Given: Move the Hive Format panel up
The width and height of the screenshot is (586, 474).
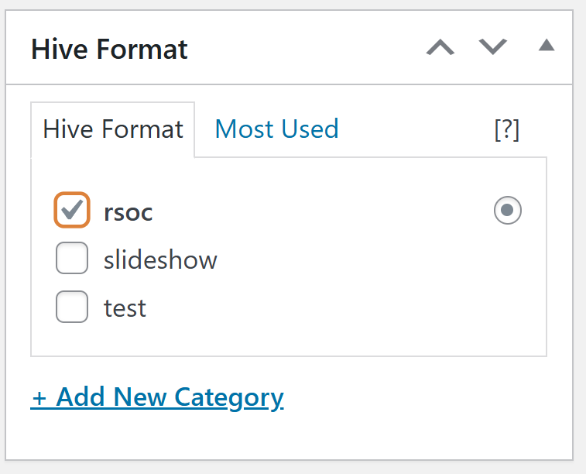Looking at the screenshot, I should (440, 48).
